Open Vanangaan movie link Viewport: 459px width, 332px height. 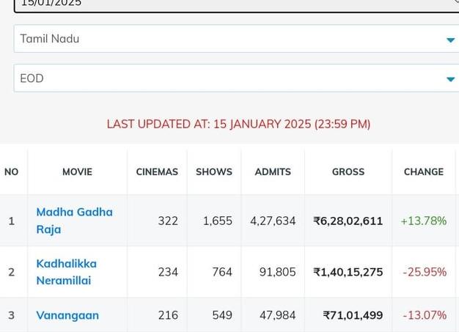[x=67, y=315]
